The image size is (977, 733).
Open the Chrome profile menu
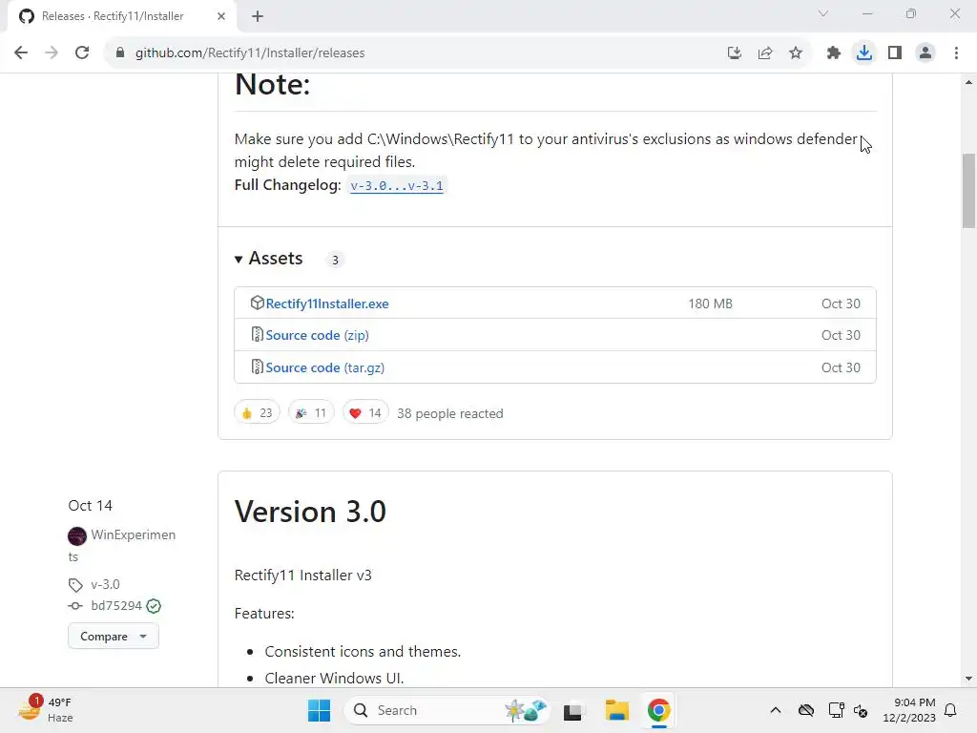click(x=925, y=53)
